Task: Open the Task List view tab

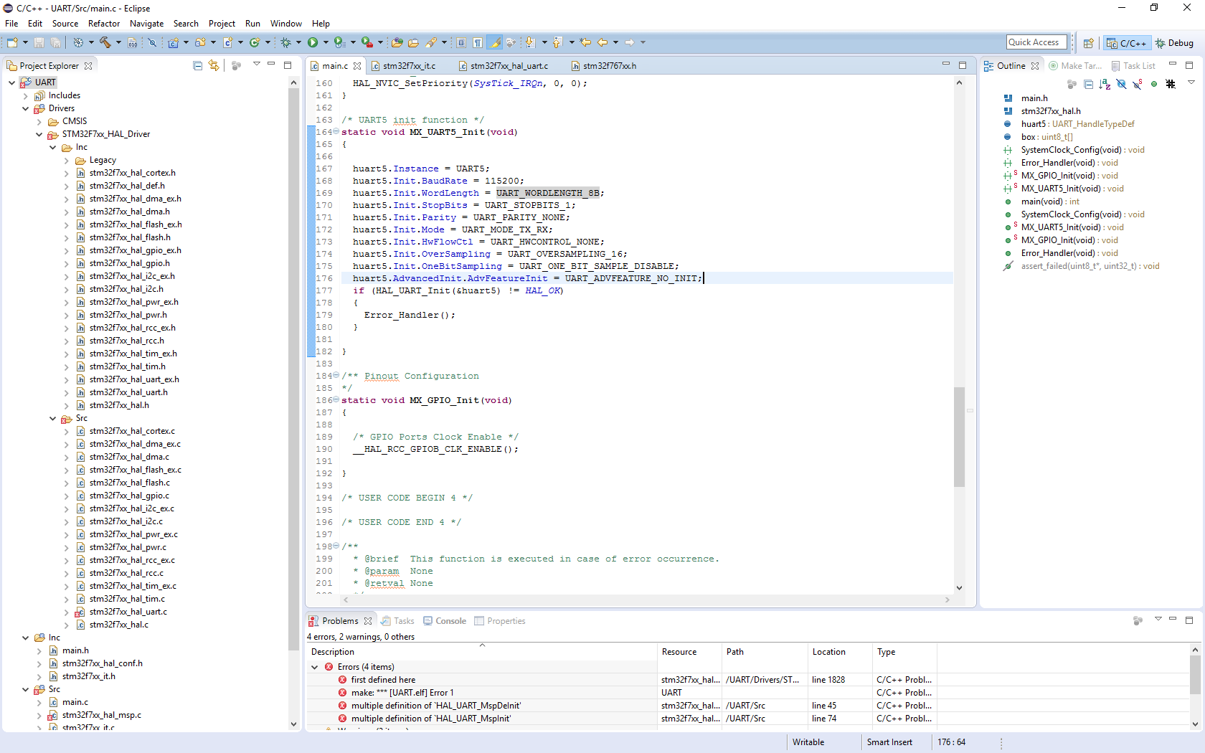Action: click(x=1133, y=65)
